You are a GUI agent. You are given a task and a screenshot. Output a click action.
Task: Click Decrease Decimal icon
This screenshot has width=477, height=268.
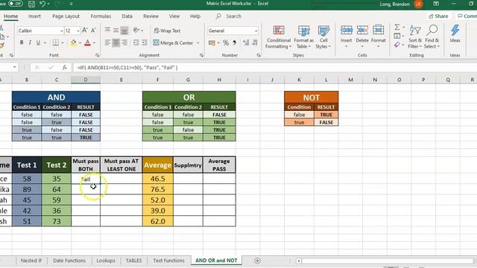tap(255, 43)
